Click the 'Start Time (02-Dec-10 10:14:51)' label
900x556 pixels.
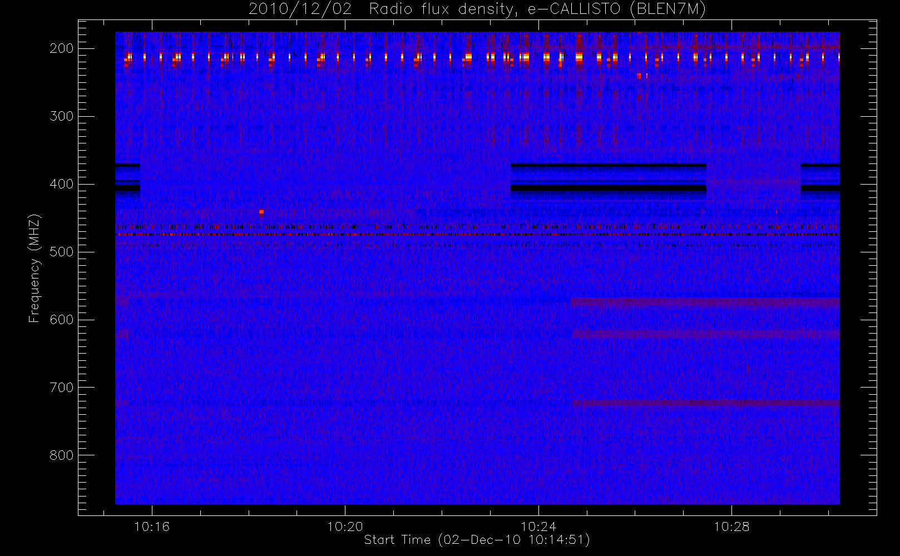477,540
